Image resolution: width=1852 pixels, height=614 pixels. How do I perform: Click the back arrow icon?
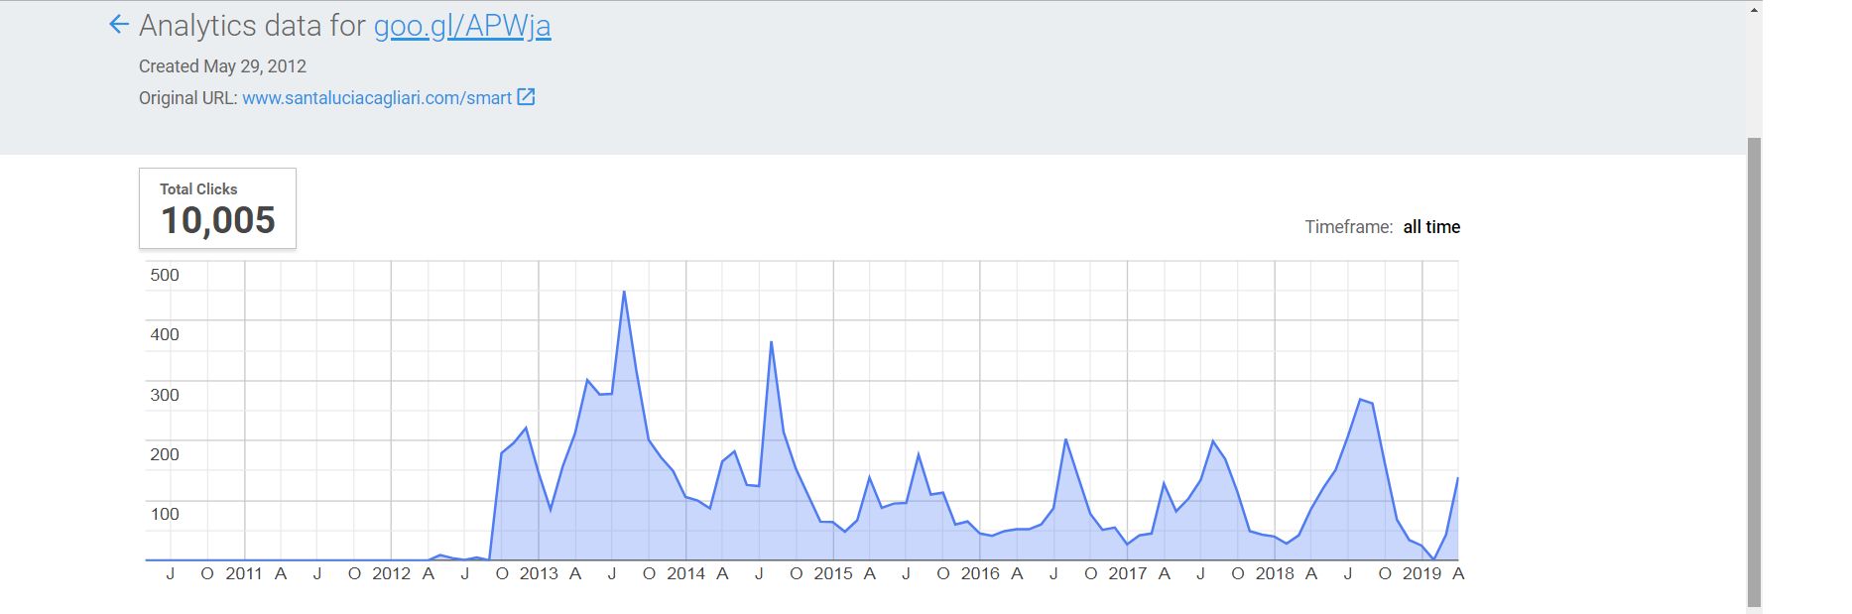(x=119, y=25)
